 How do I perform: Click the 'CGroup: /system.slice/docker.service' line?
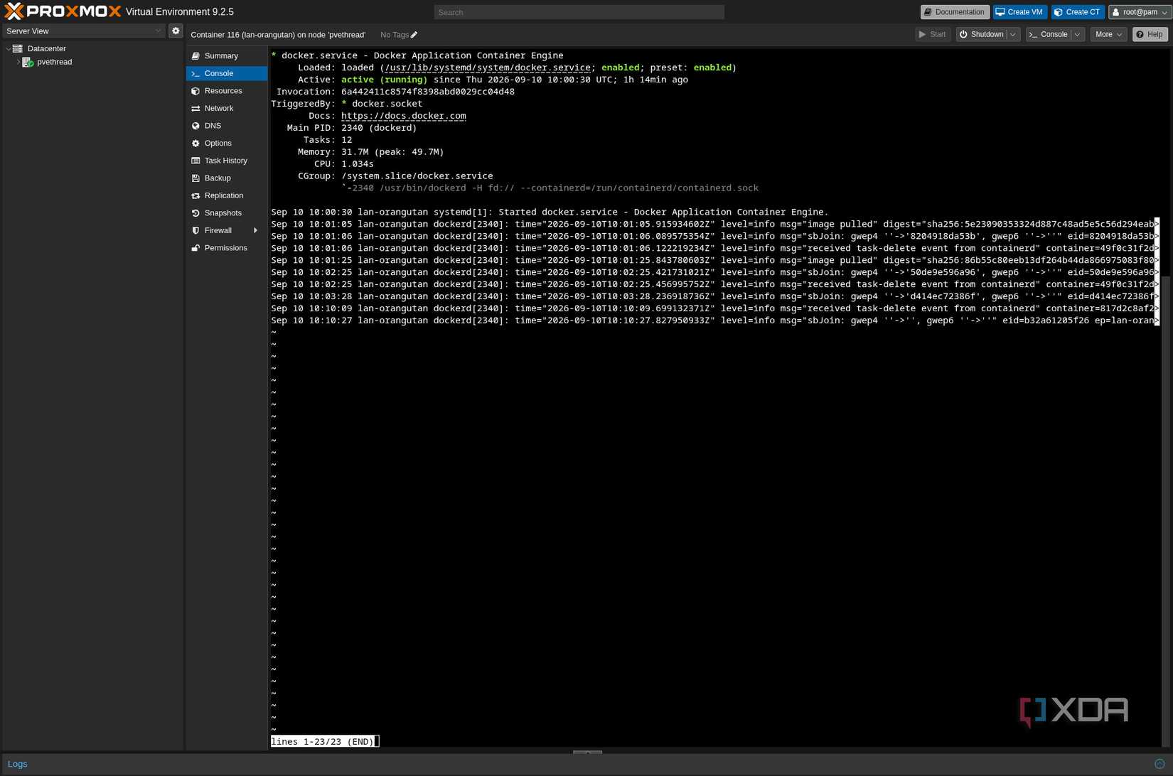(395, 176)
